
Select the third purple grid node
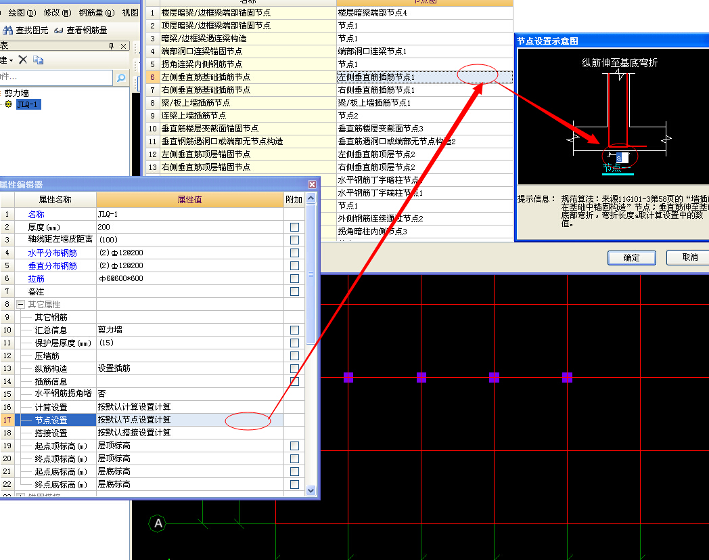(495, 377)
